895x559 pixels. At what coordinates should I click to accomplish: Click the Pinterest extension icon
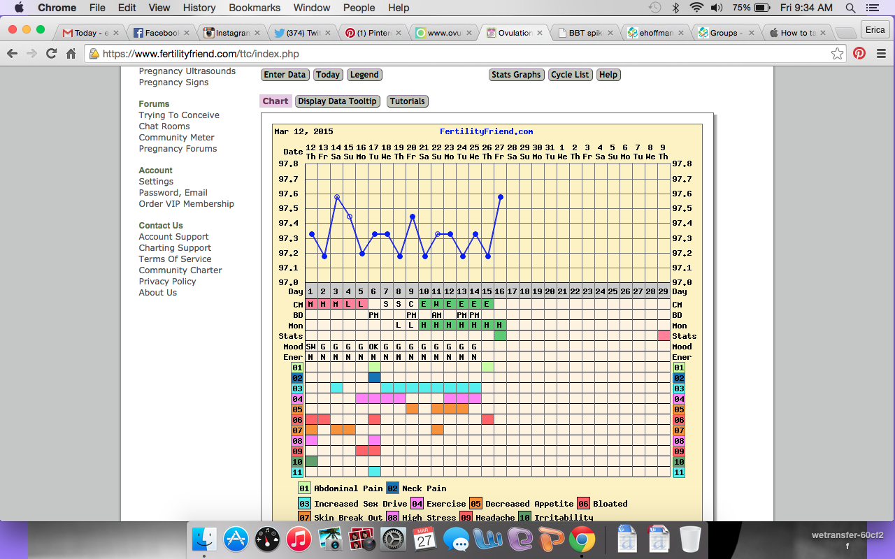[859, 54]
